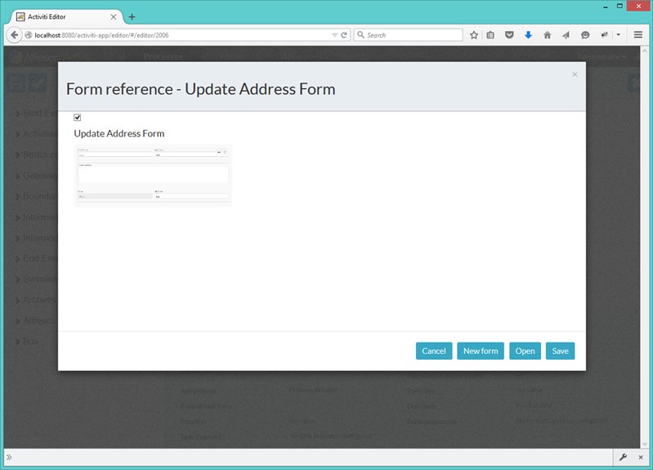Image resolution: width=653 pixels, height=470 pixels.
Task: Click the Cancel button
Action: [434, 351]
